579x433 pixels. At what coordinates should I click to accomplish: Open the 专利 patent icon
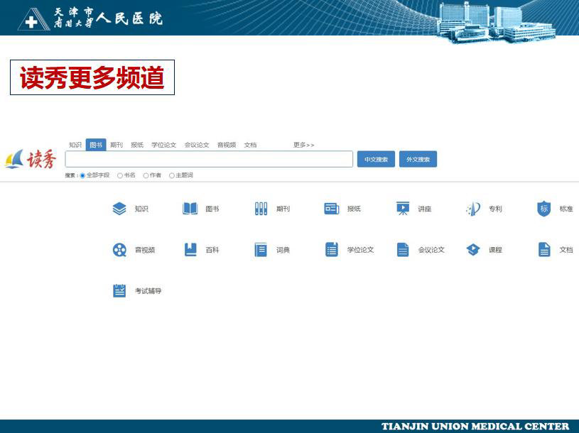(x=473, y=209)
